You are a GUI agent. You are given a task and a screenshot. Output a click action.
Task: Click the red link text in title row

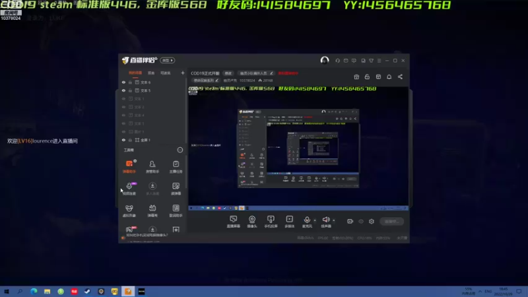coord(288,73)
